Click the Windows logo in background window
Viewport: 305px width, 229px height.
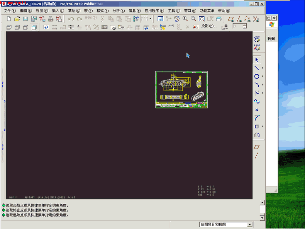[271, 24]
